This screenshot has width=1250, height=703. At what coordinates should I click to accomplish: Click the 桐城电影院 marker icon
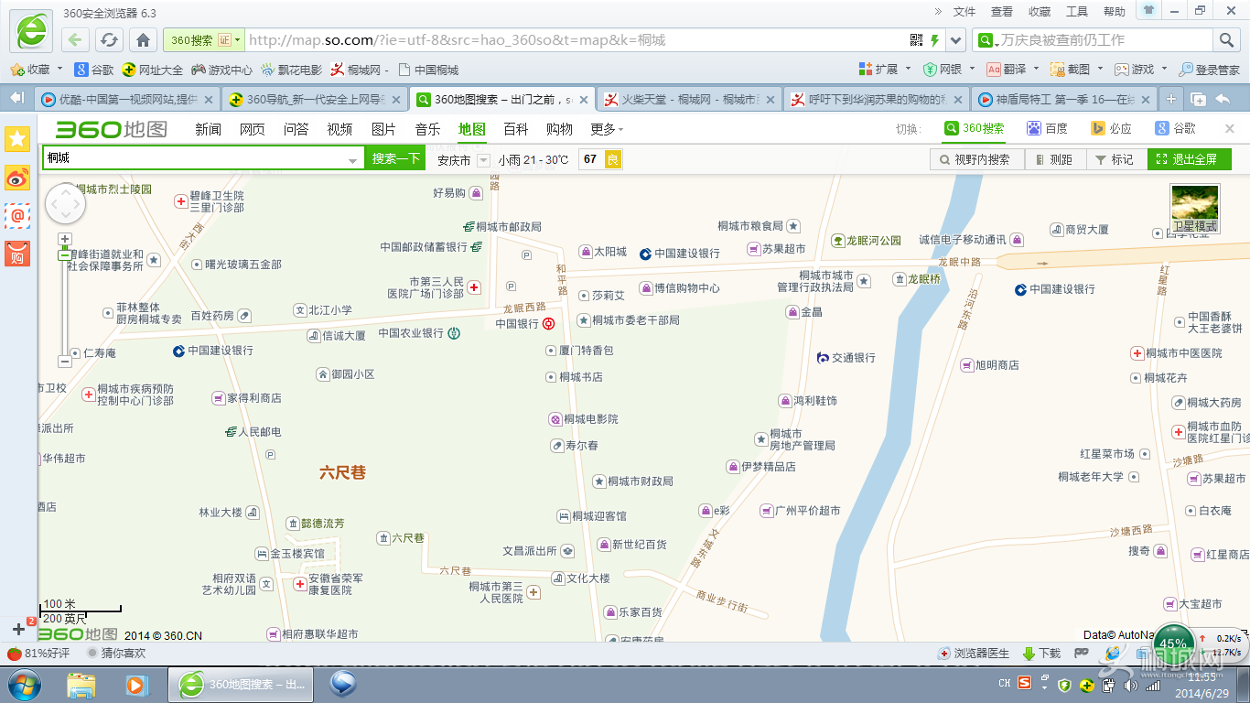point(555,419)
